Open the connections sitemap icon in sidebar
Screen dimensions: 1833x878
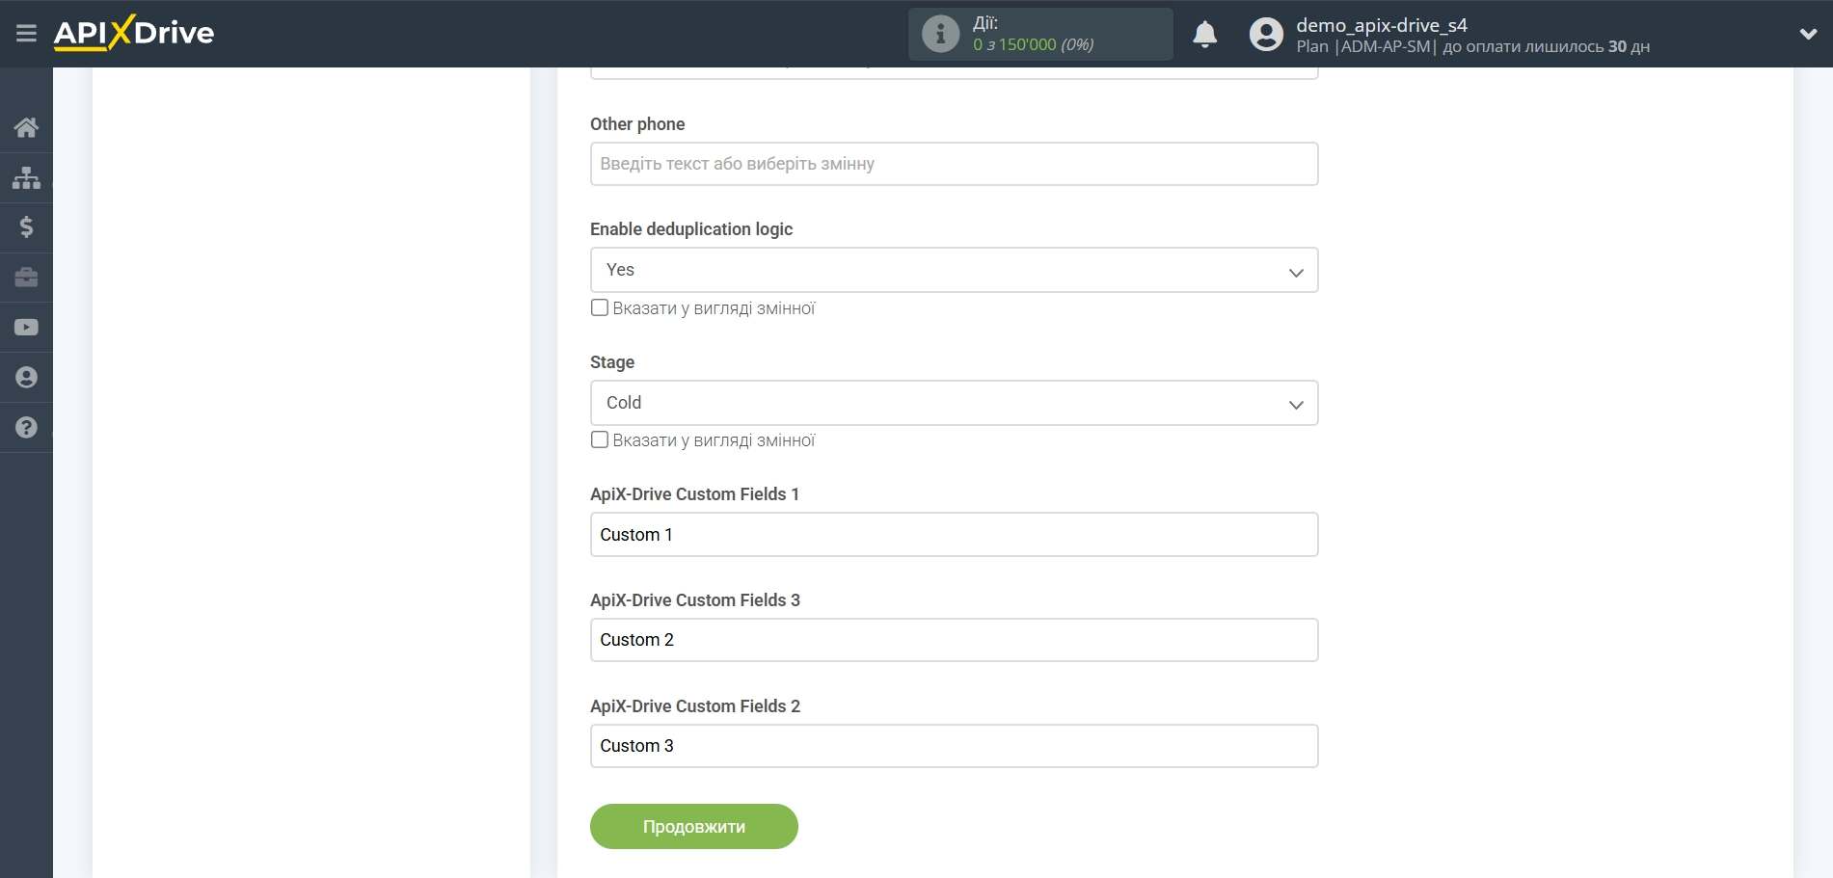(x=26, y=177)
